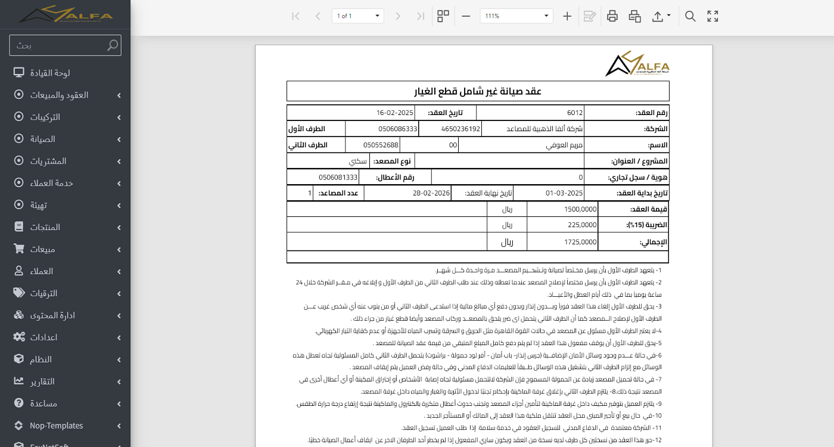Go to next page in viewer toolbar
Screen dimensions: 834x447
(399, 16)
